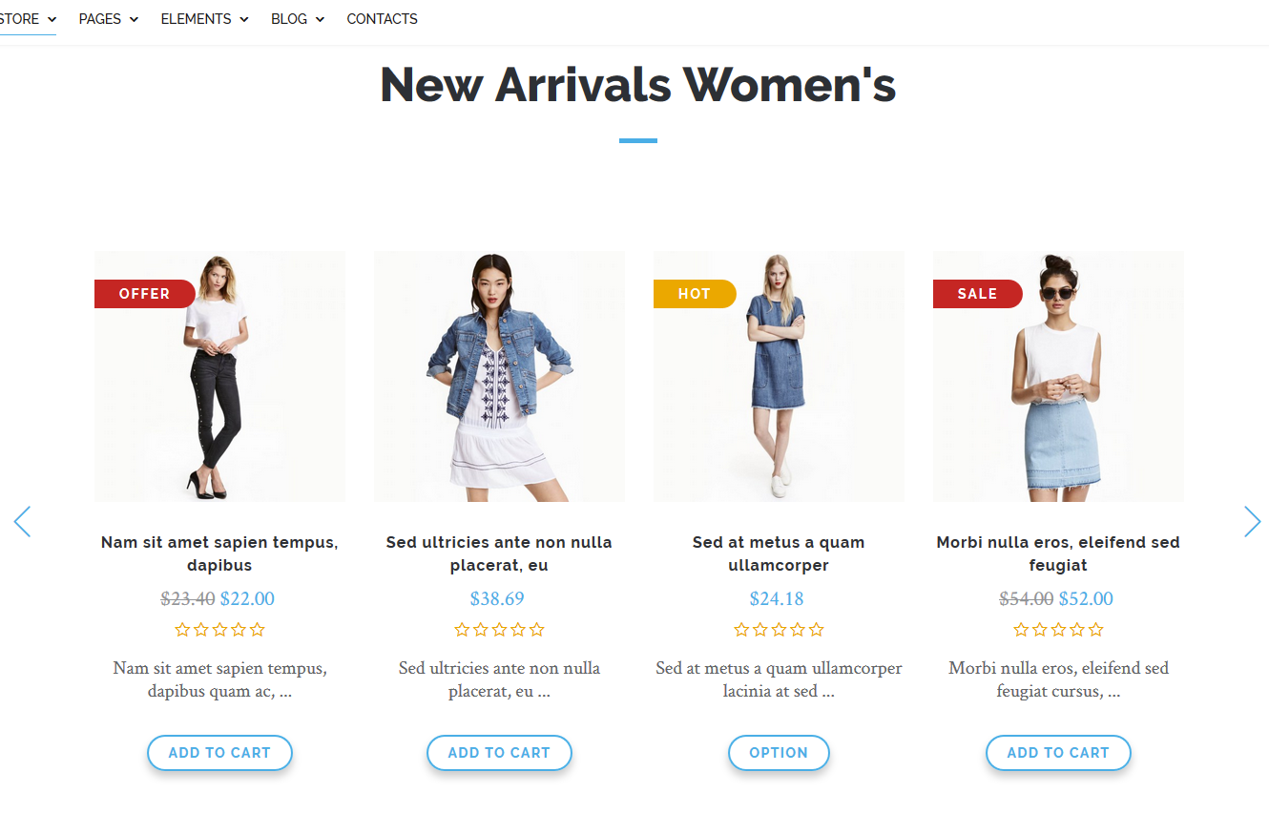The image size is (1269, 835).
Task: Open the BLOG menu
Action: tap(298, 19)
